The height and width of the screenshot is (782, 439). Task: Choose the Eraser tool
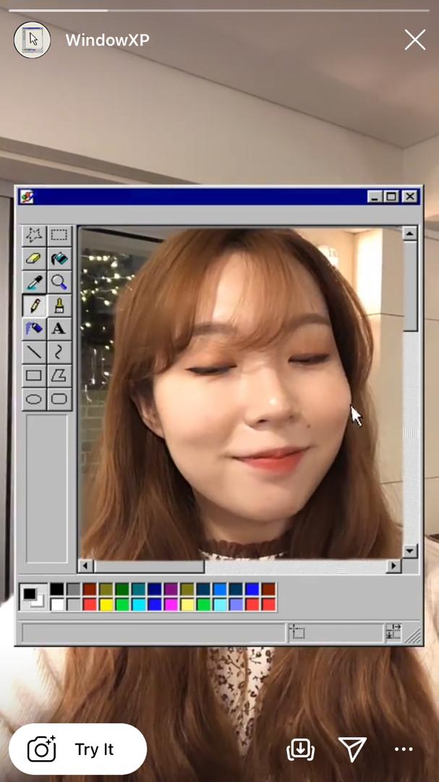click(34, 258)
